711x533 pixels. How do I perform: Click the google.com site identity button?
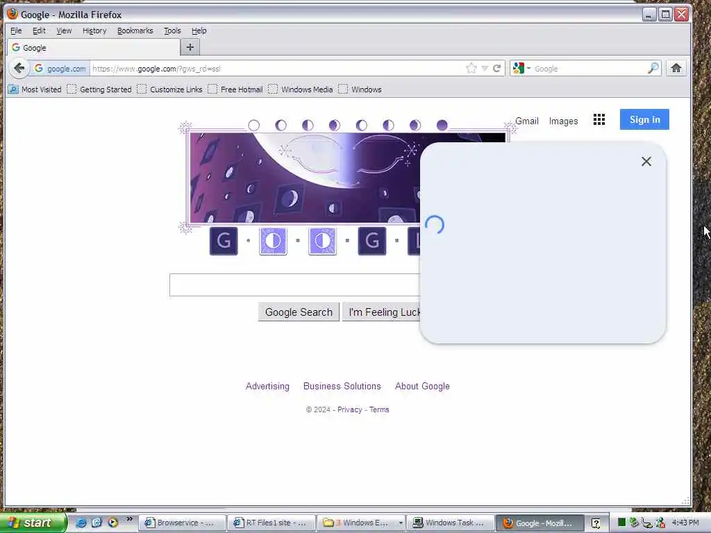point(60,69)
